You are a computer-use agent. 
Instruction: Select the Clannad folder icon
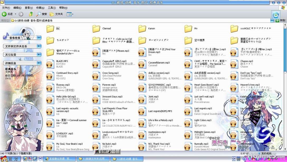point(96,28)
